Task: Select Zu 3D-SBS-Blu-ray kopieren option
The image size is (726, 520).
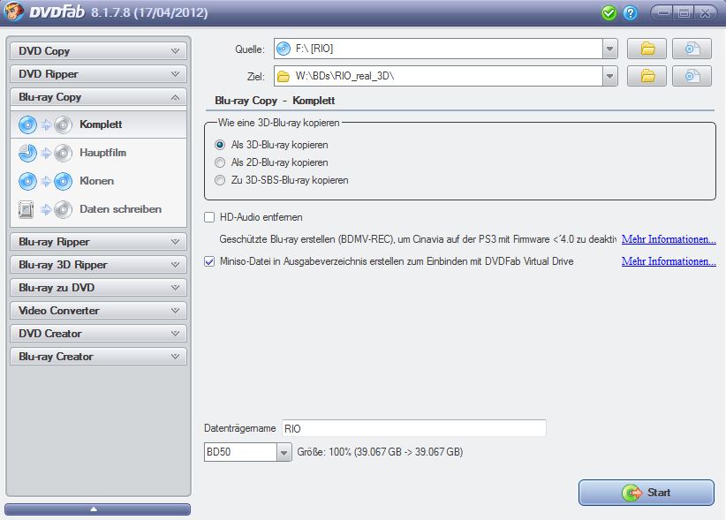Action: tap(220, 180)
